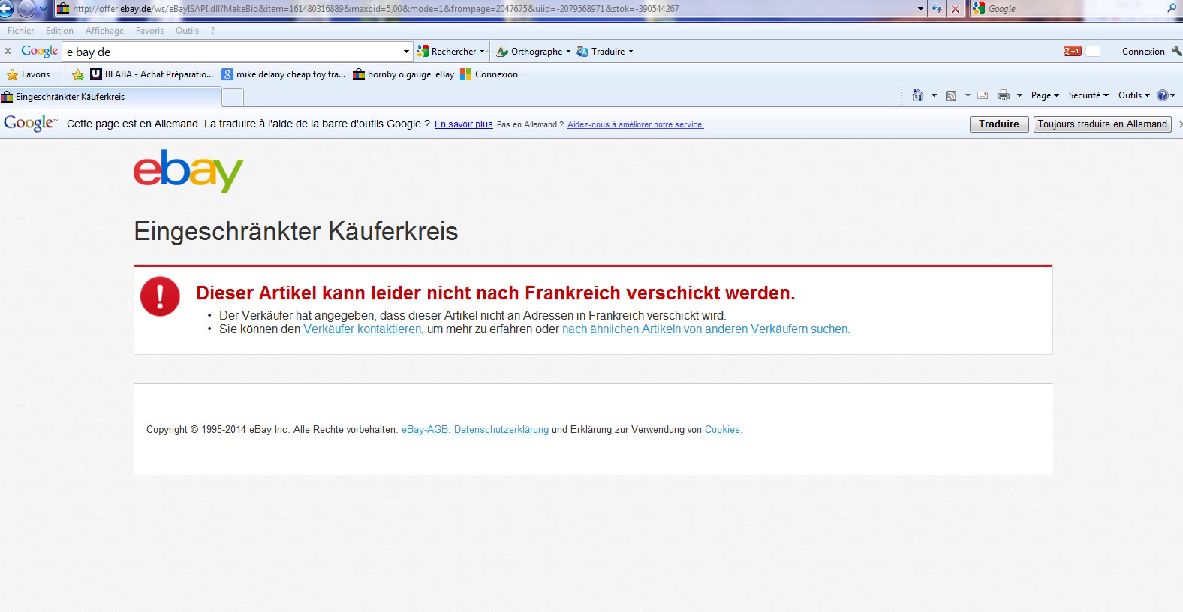Expand the Print dropdown arrow
The width and height of the screenshot is (1183, 612).
(x=1019, y=95)
